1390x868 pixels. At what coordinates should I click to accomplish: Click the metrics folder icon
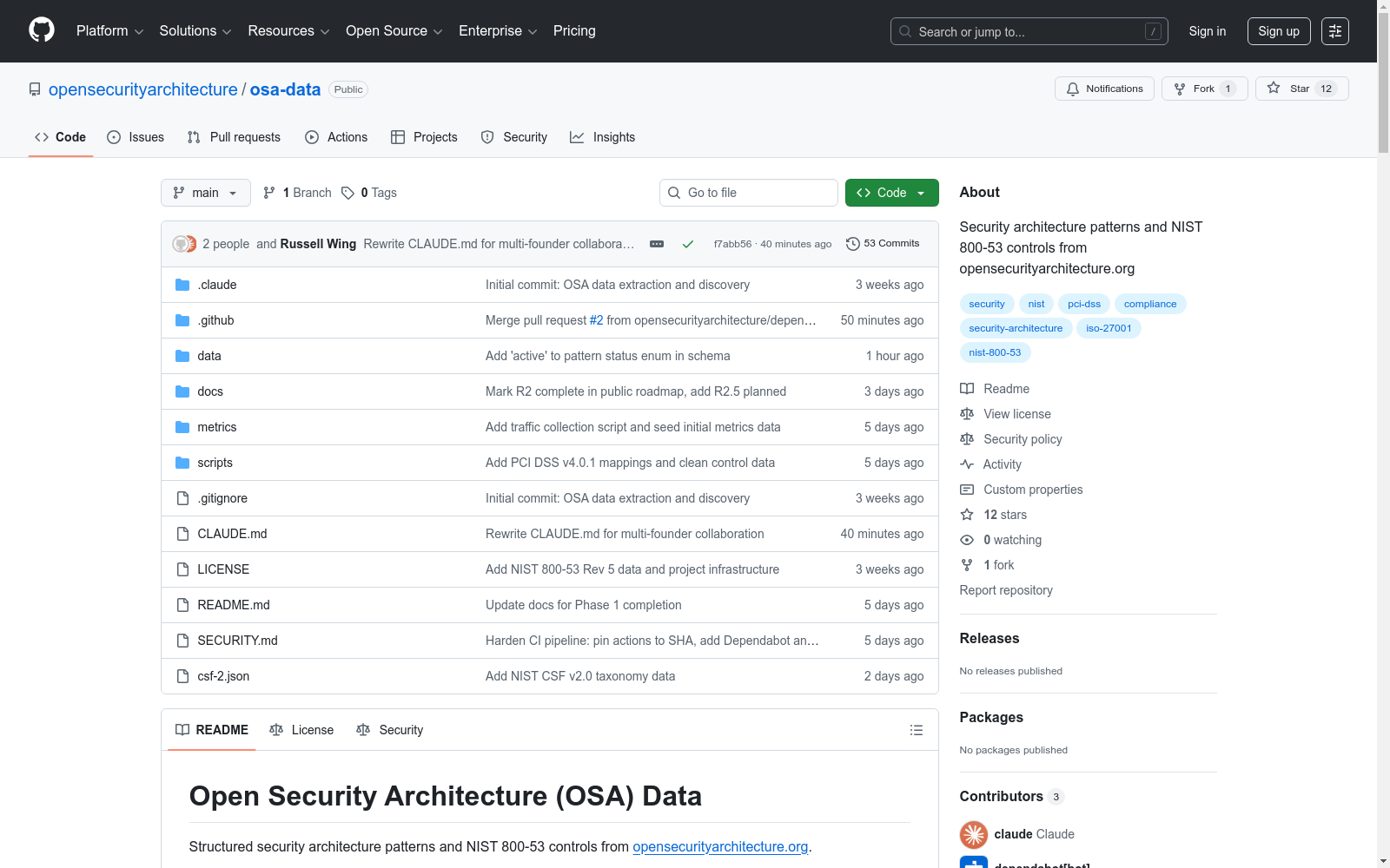tap(182, 427)
